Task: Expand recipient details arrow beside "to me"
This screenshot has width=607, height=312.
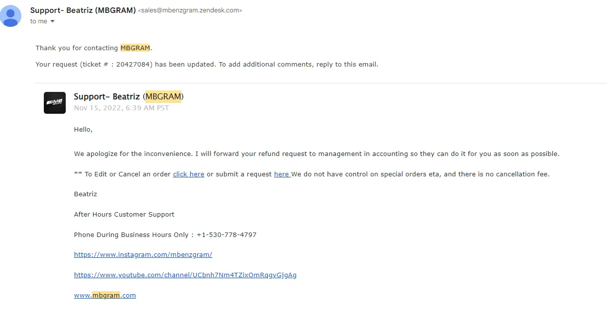Action: (x=52, y=21)
